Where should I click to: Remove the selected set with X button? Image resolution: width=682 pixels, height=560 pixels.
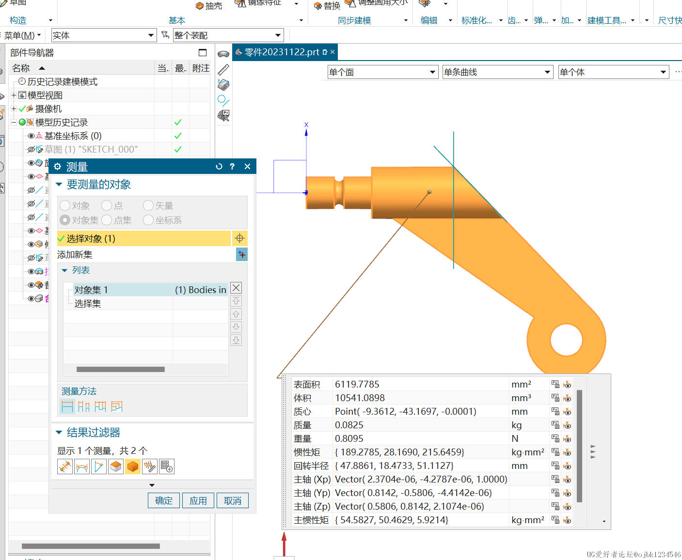click(236, 288)
